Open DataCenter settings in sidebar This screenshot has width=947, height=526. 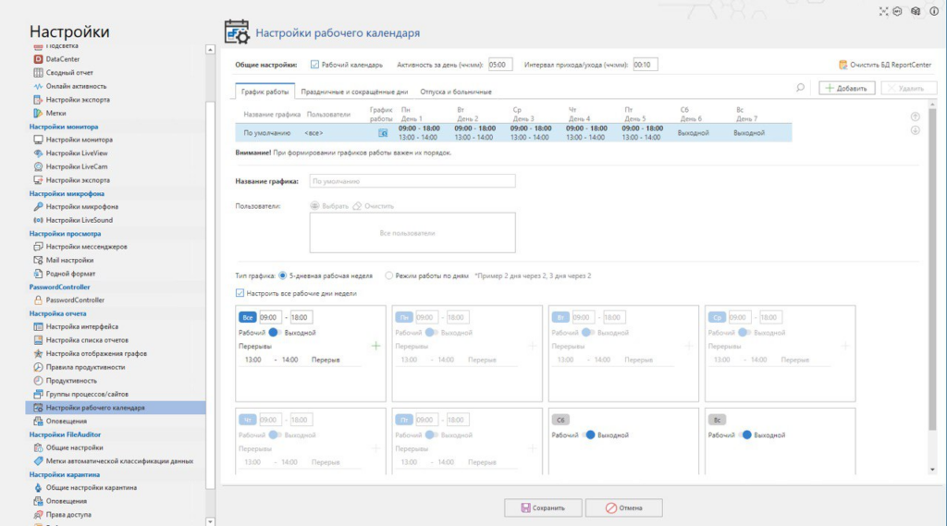(x=62, y=59)
